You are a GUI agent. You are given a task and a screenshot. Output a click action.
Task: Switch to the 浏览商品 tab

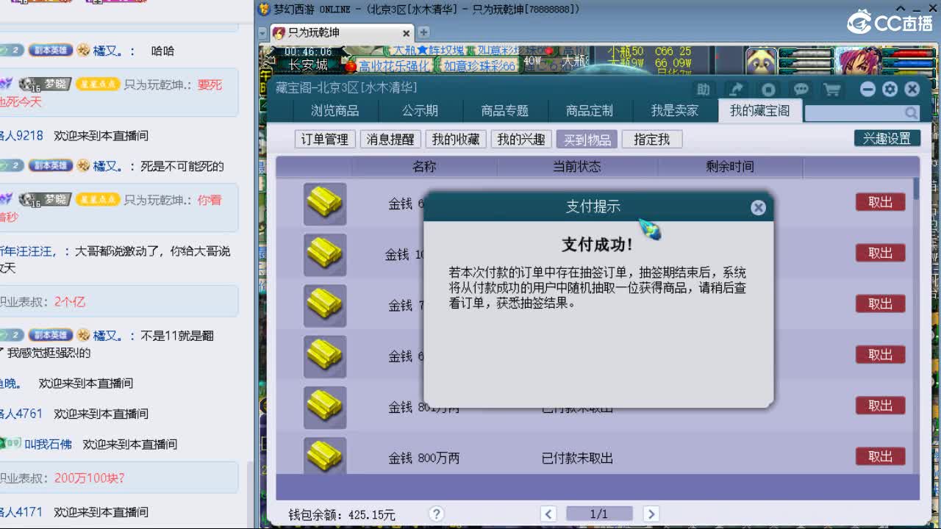coord(335,110)
